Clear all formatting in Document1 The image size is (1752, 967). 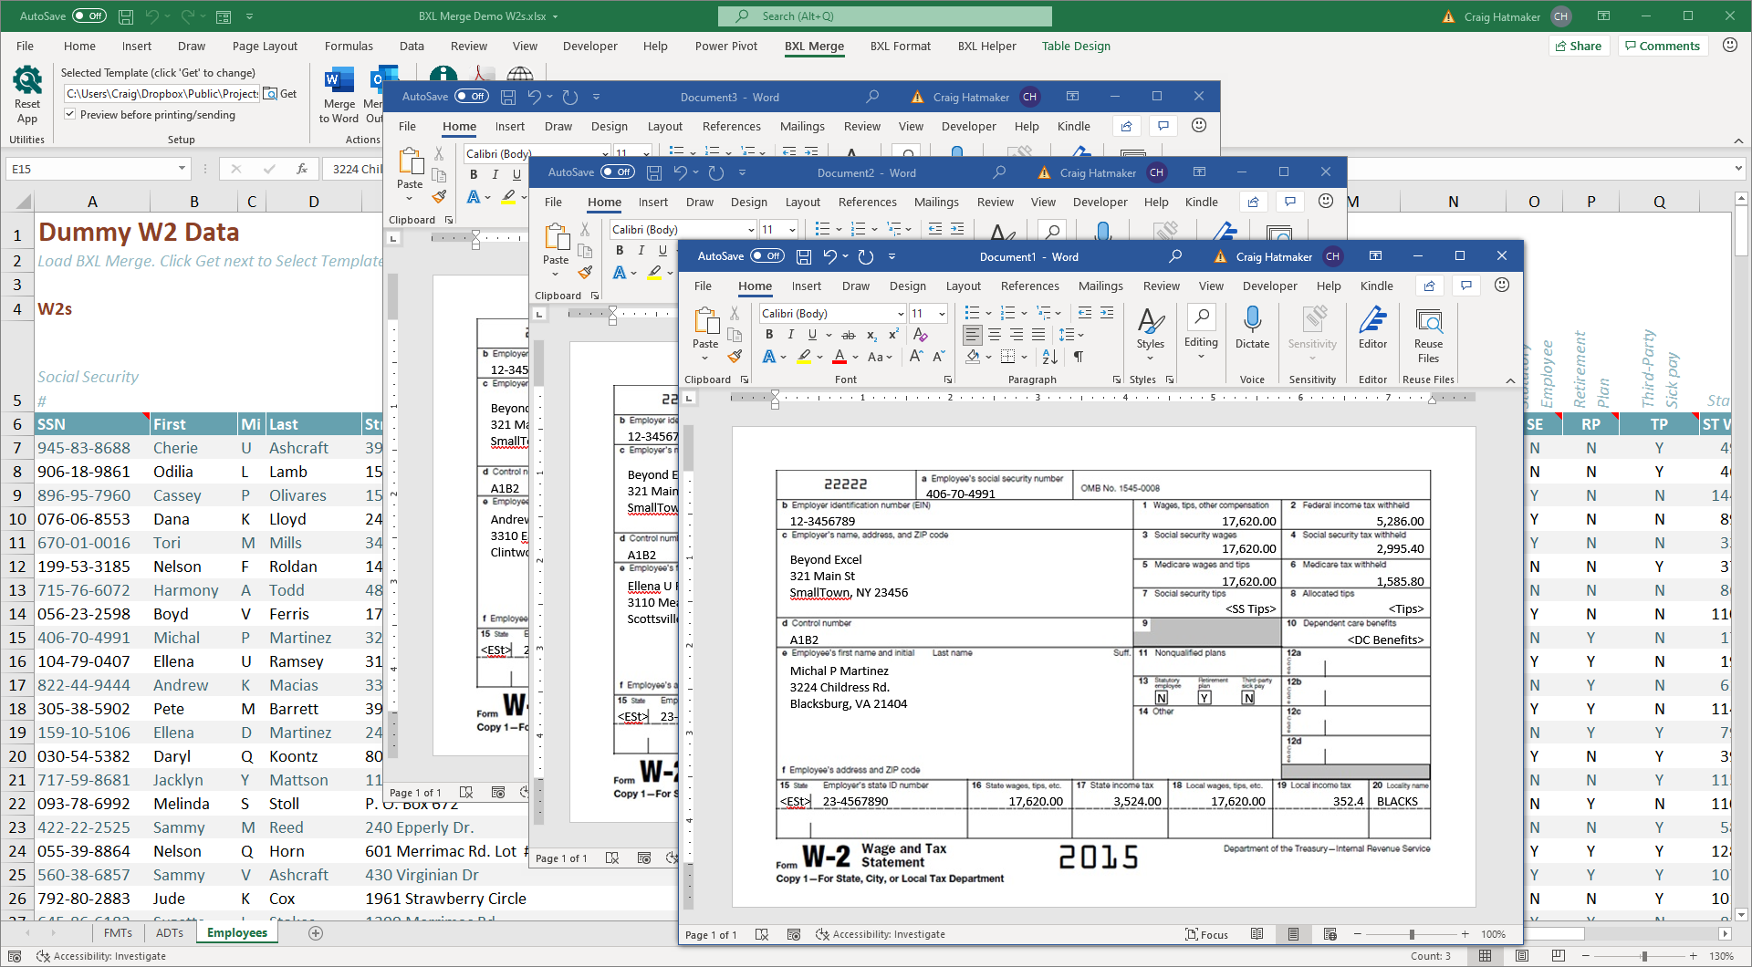coord(920,335)
